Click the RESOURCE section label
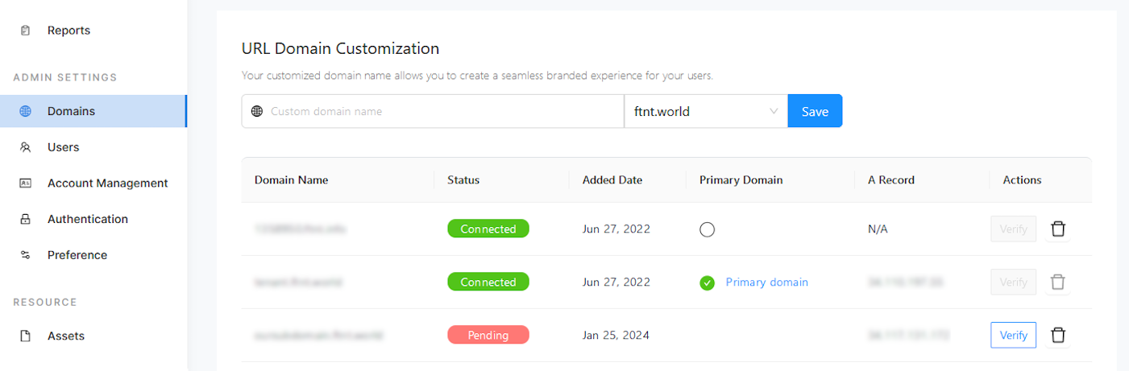 point(45,303)
